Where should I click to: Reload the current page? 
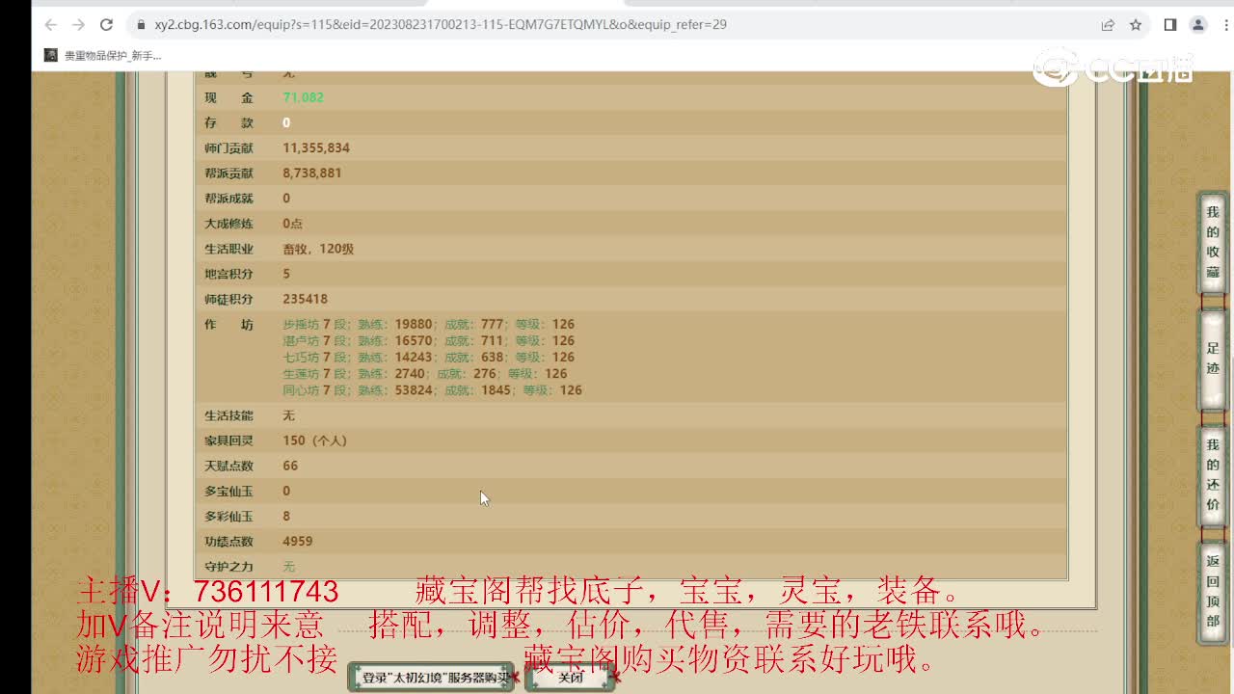107,25
